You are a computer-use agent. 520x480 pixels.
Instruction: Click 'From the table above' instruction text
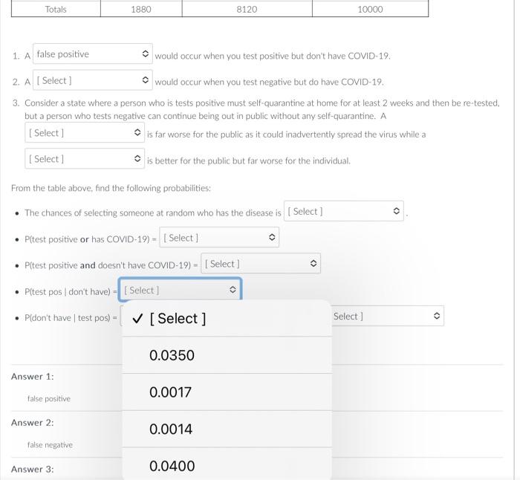point(111,188)
